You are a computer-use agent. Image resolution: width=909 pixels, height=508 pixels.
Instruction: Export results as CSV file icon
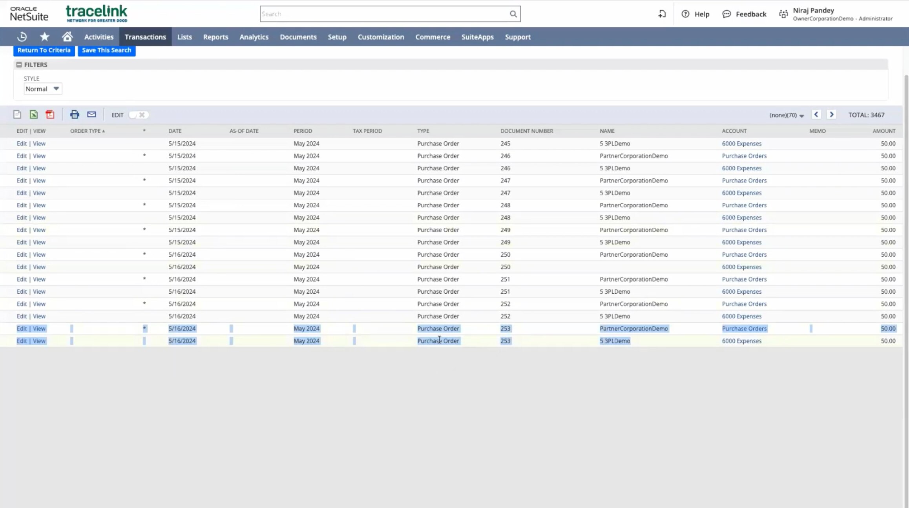(x=17, y=114)
